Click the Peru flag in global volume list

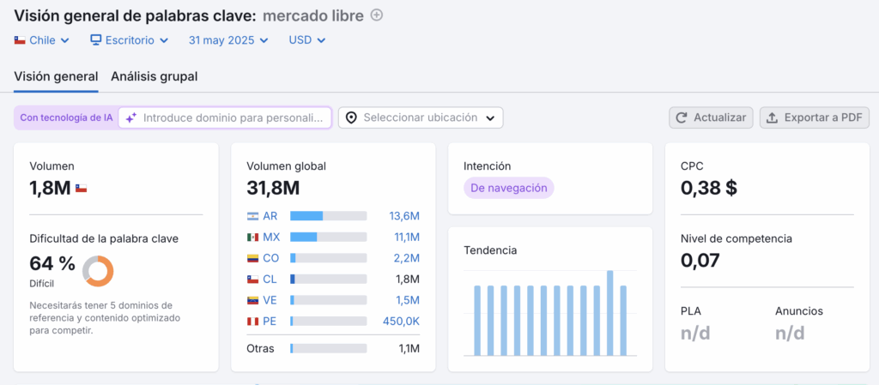(x=253, y=322)
